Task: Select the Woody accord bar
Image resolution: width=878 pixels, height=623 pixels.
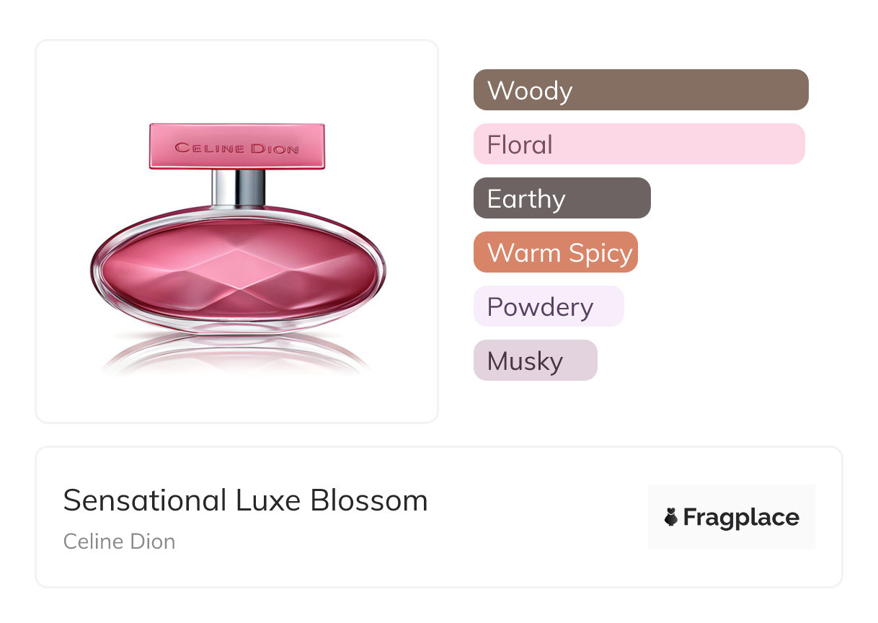Action: (x=640, y=90)
